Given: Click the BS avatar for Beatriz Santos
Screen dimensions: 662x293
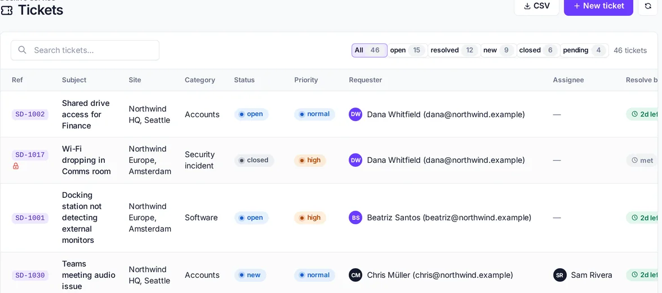Looking at the screenshot, I should click(356, 218).
